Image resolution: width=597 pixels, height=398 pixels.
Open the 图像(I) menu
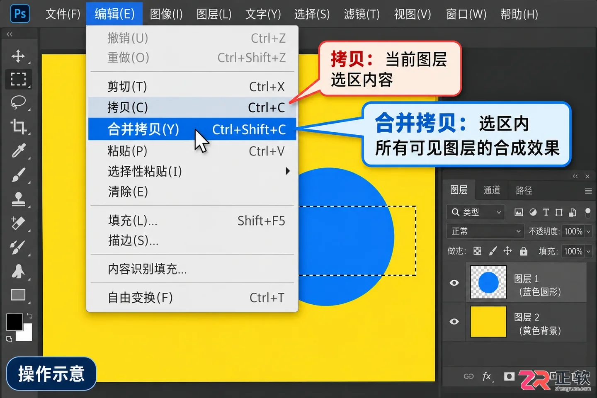coord(166,14)
